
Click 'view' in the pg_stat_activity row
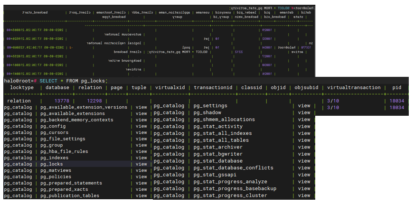click(304, 126)
